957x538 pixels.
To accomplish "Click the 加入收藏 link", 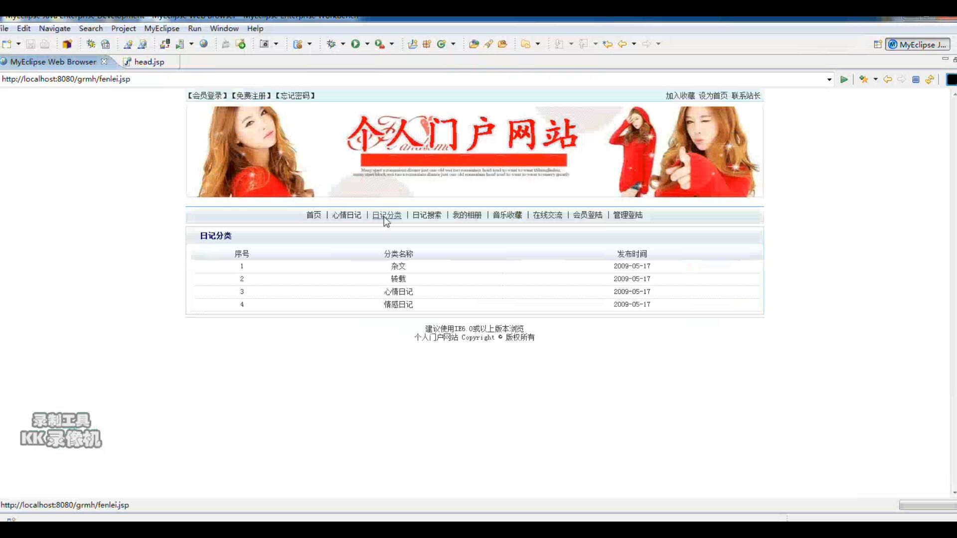I will coord(680,96).
